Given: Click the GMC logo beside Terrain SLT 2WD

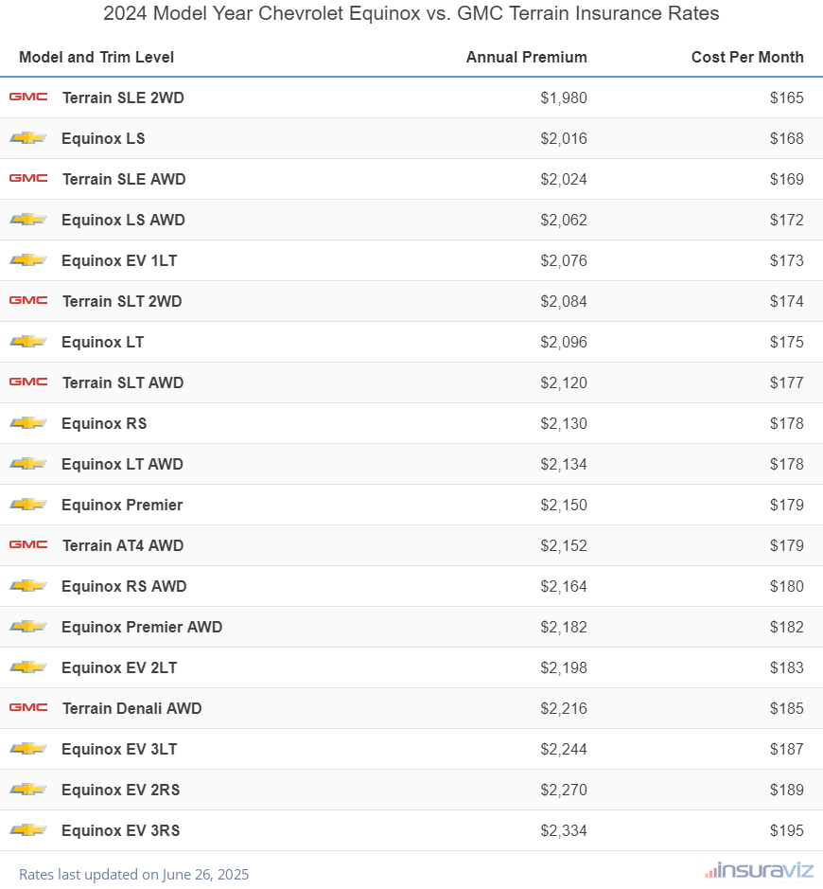Looking at the screenshot, I should coord(28,300).
